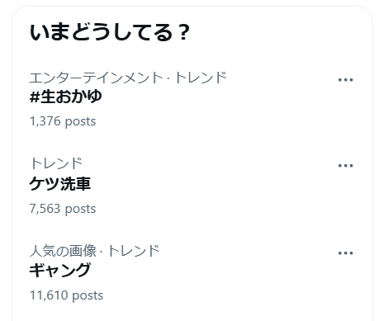Click the いまどうしてる？ heading
The height and width of the screenshot is (321, 388).
[110, 33]
